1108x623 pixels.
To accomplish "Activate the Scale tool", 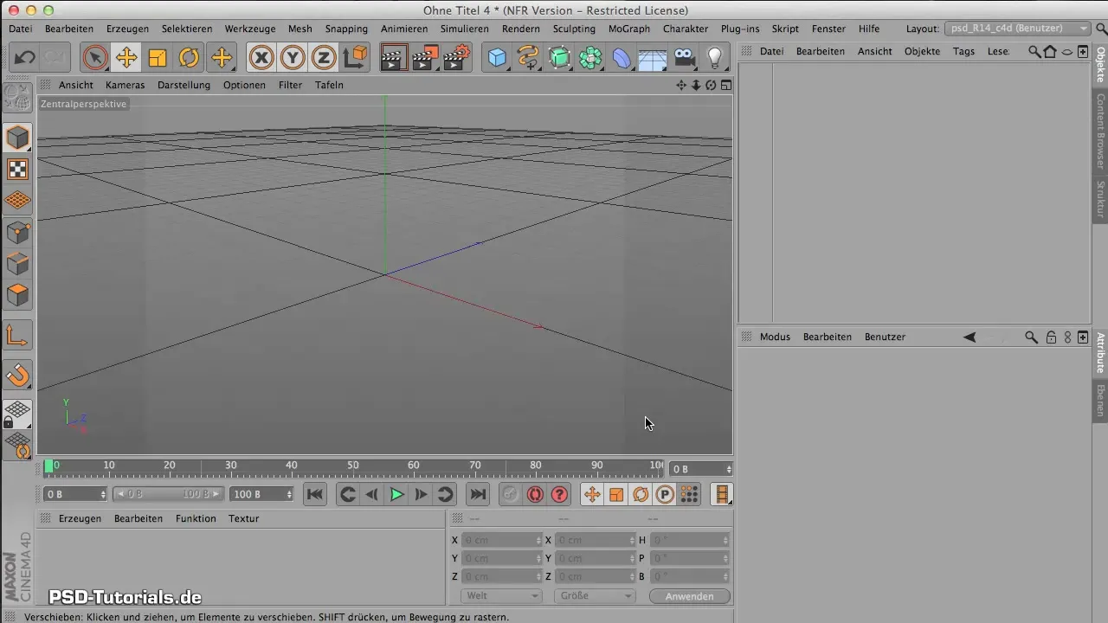I will point(158,58).
